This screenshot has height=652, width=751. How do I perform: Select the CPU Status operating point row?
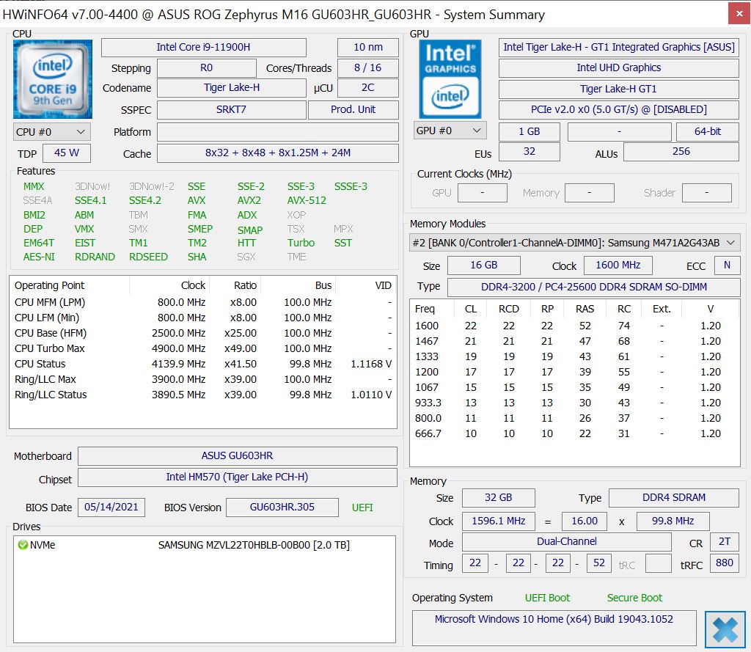pos(203,364)
